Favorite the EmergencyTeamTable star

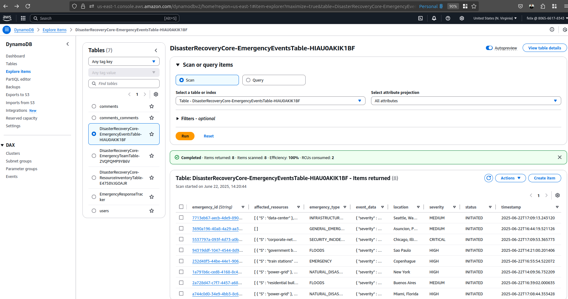[152, 156]
